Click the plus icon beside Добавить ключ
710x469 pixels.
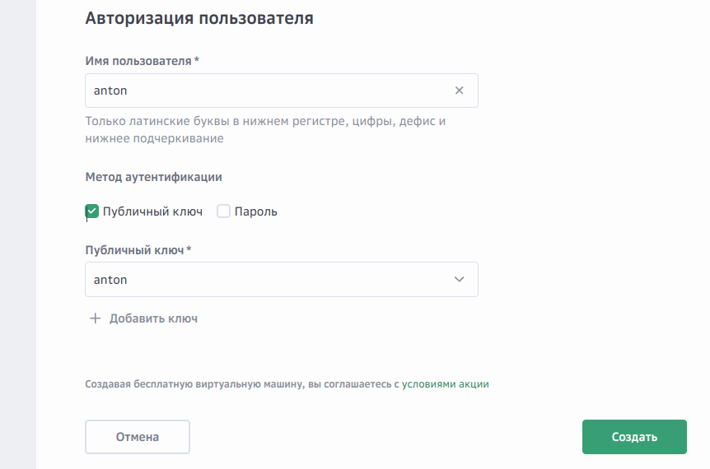coord(95,318)
